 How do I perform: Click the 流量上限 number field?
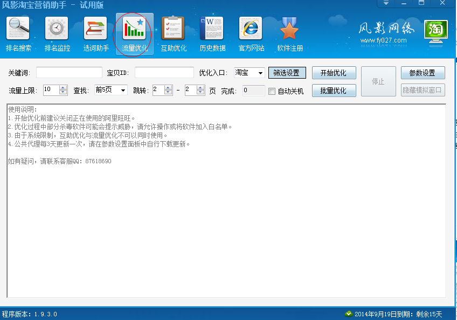click(x=51, y=90)
